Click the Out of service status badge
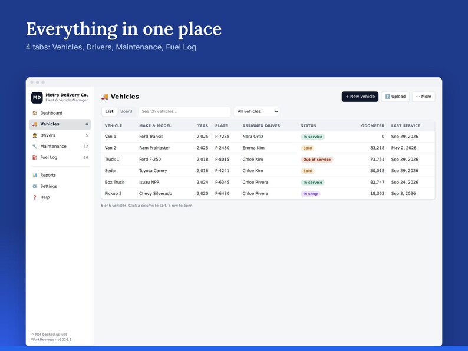The width and height of the screenshot is (468, 351). click(317, 160)
